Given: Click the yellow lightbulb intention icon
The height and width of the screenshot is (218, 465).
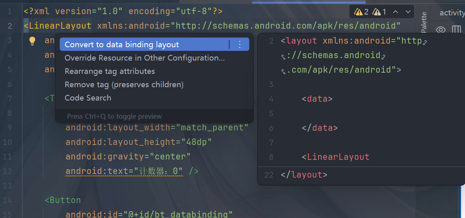Looking at the screenshot, I should (33, 41).
